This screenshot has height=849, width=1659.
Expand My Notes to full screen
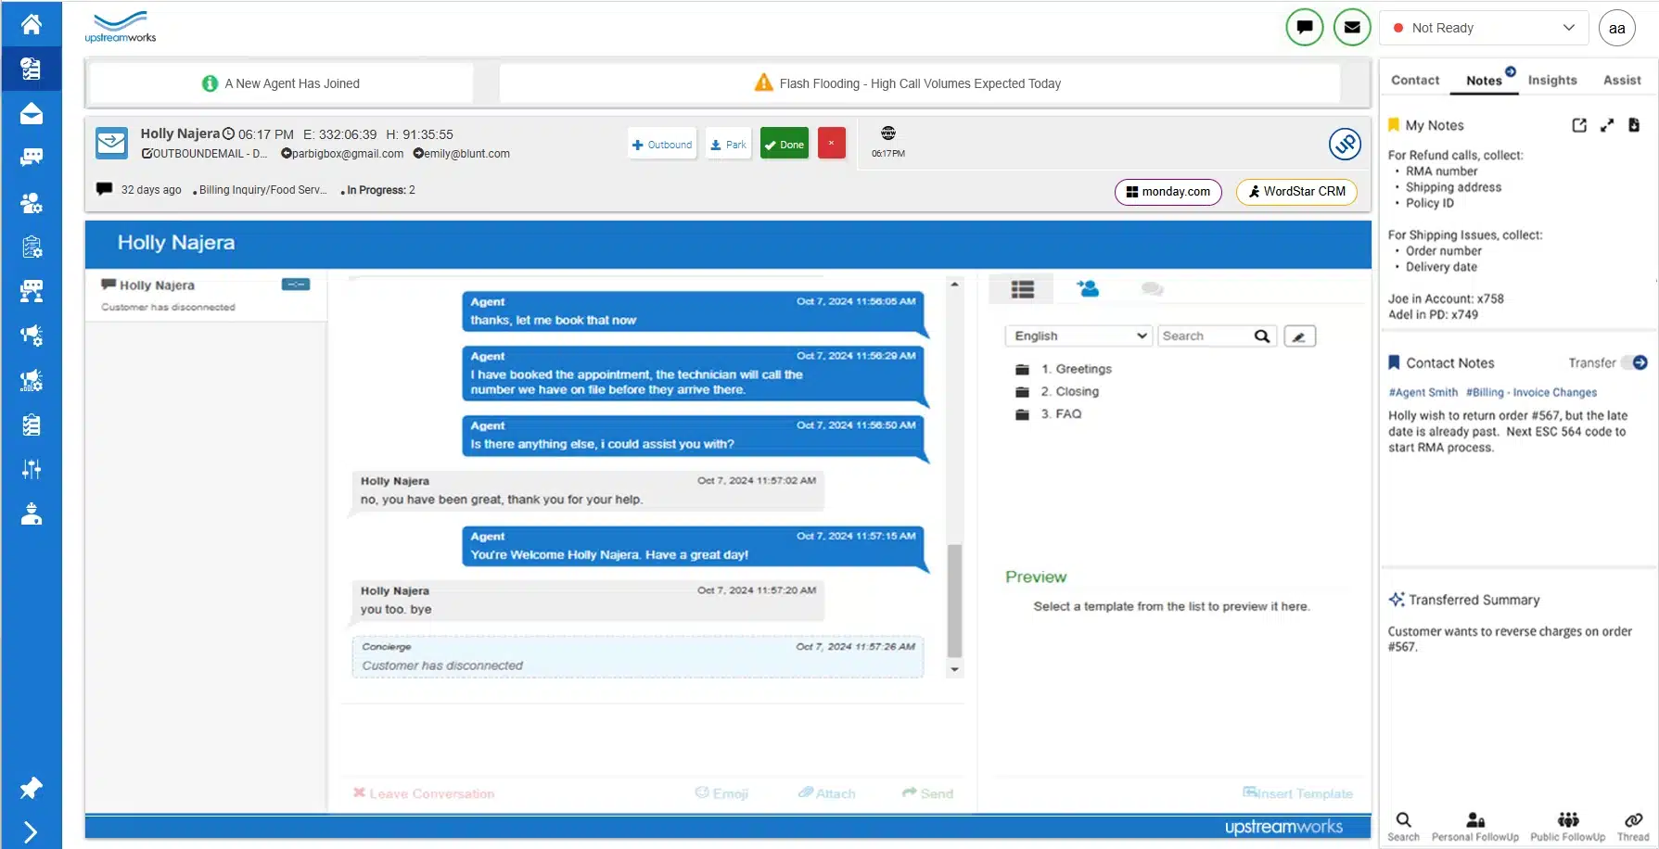click(x=1607, y=125)
